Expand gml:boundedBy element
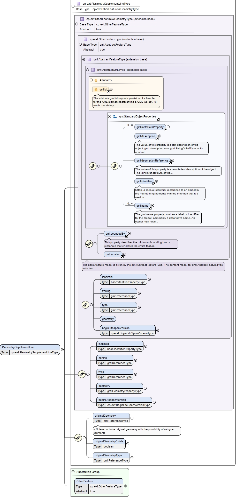 [130, 233]
